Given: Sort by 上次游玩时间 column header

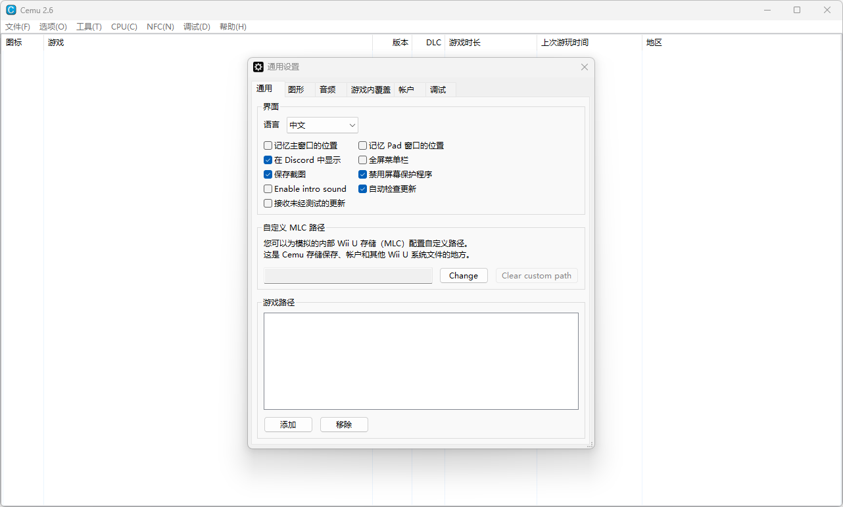Looking at the screenshot, I should (x=590, y=43).
